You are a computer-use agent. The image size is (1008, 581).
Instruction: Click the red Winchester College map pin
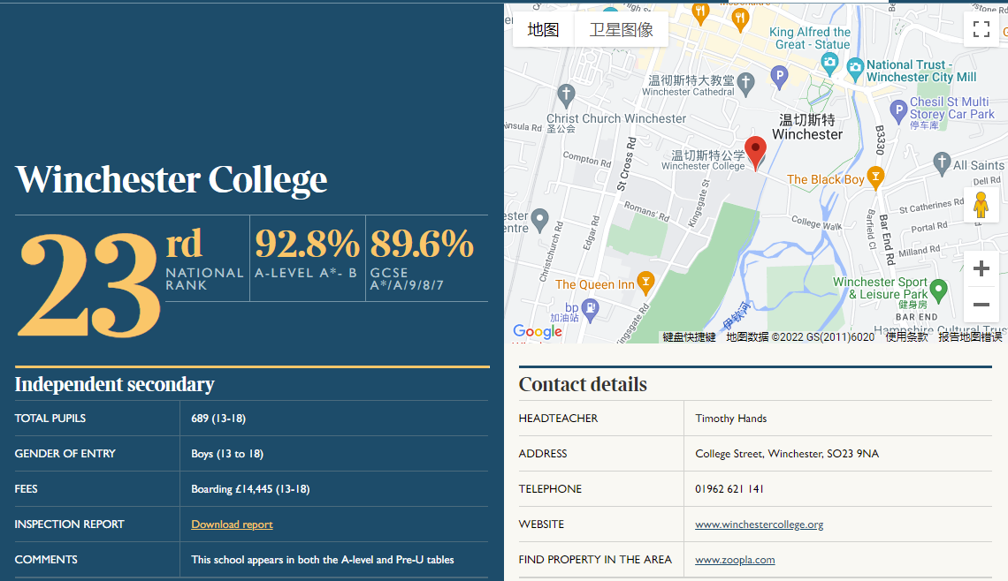755,153
